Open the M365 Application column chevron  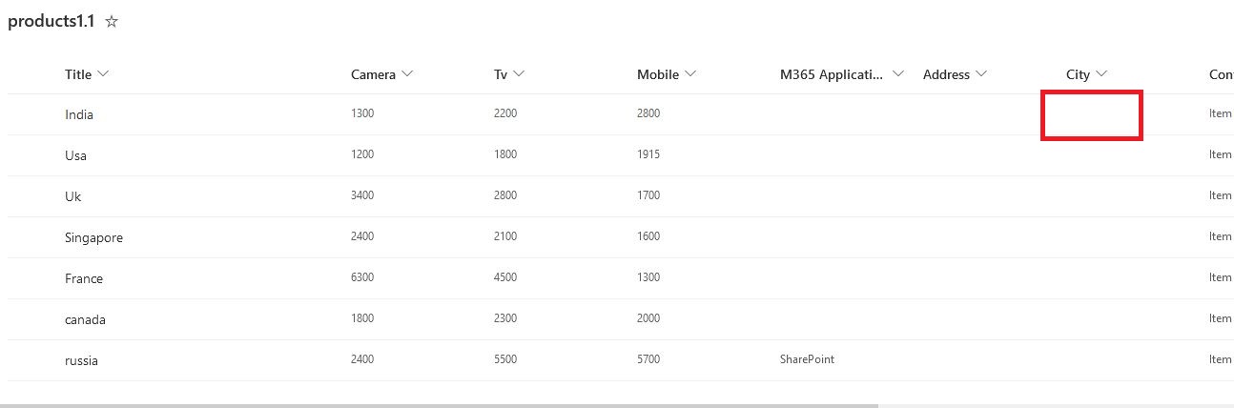pyautogui.click(x=897, y=74)
